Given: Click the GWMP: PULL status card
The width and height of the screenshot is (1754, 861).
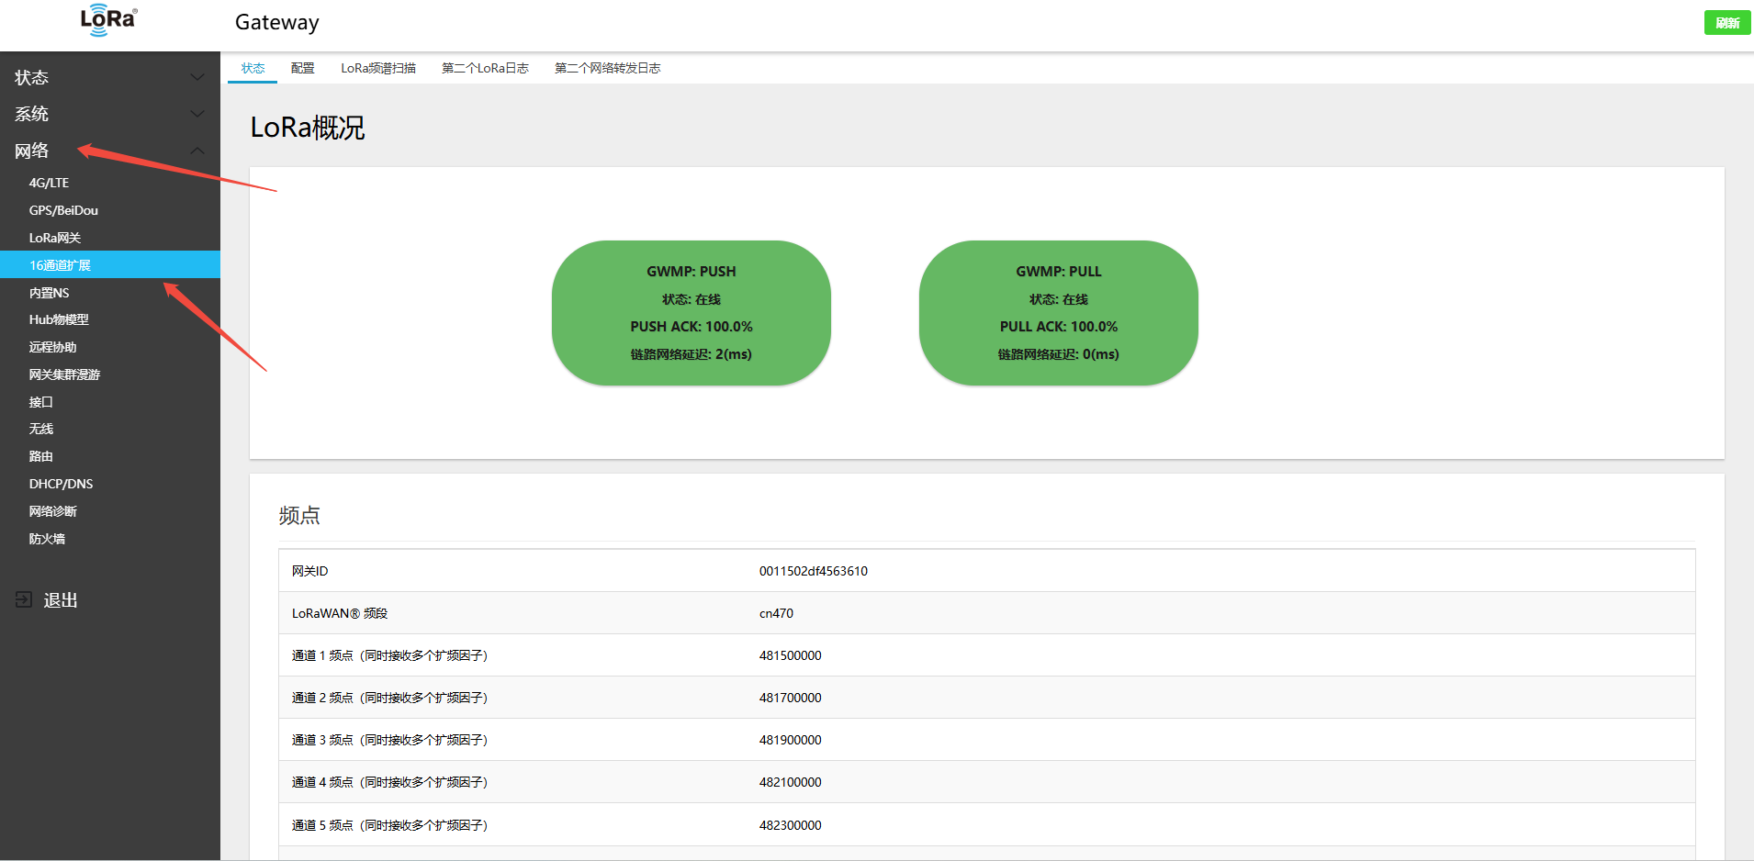Looking at the screenshot, I should (x=1058, y=312).
